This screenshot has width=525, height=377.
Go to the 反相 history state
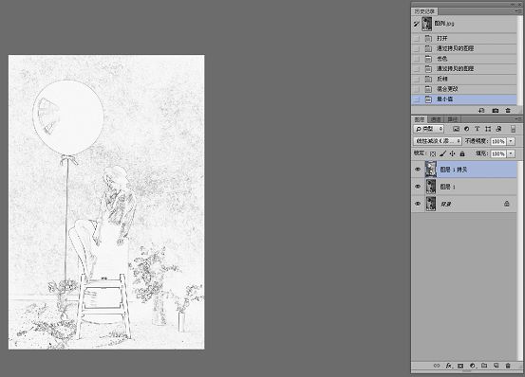pos(463,80)
